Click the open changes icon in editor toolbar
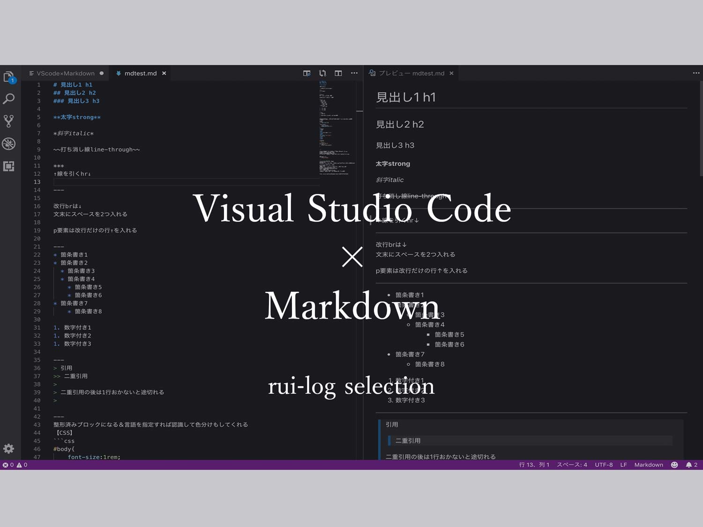 point(322,73)
